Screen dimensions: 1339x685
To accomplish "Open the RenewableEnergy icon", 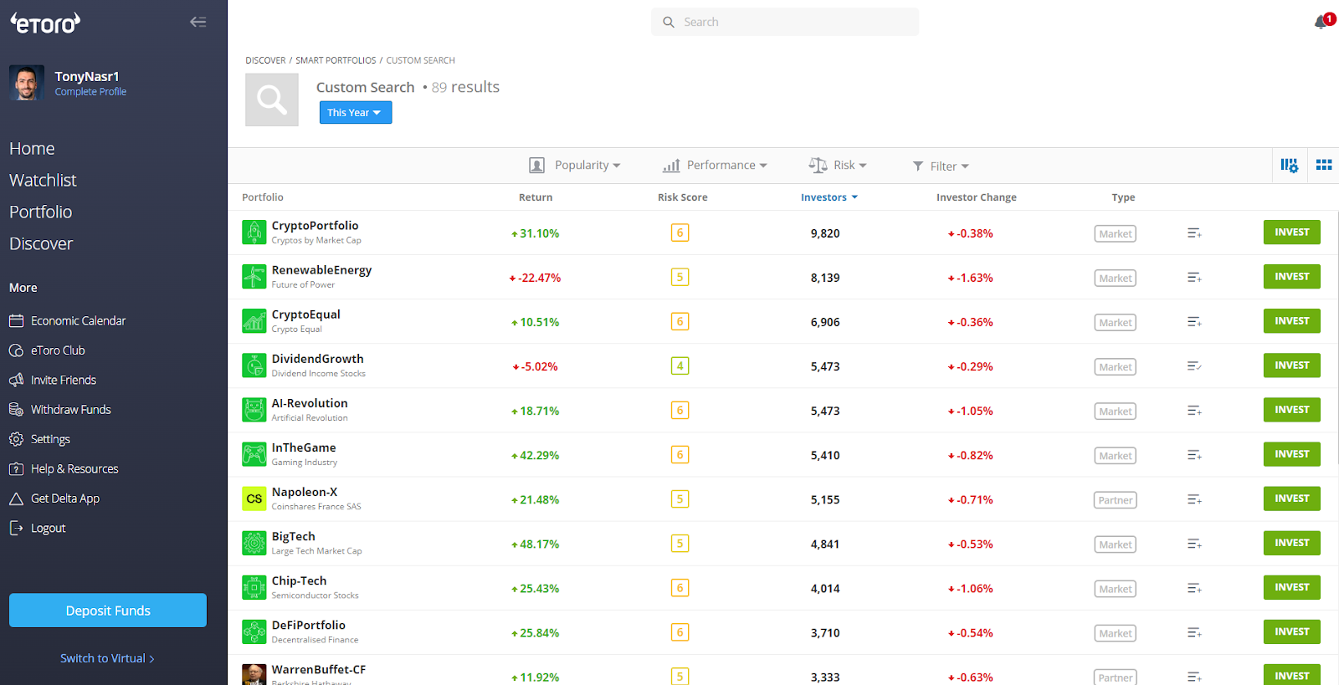I will [x=254, y=277].
